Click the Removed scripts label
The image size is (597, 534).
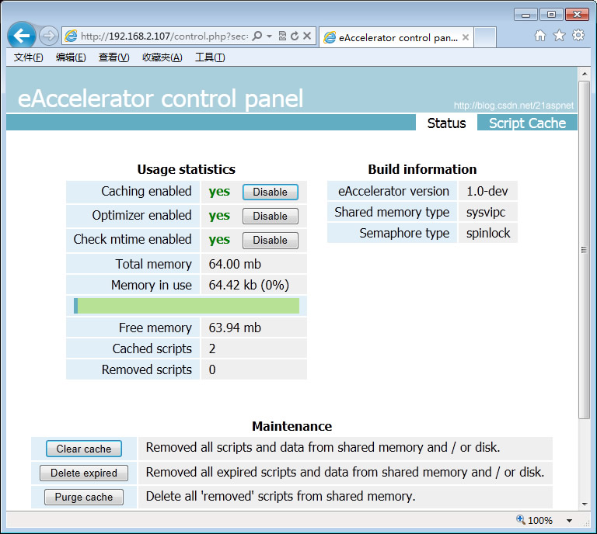click(x=147, y=369)
